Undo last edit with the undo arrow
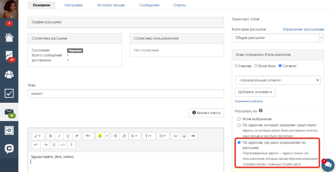Viewport: 336px width, 172px height. point(36,145)
